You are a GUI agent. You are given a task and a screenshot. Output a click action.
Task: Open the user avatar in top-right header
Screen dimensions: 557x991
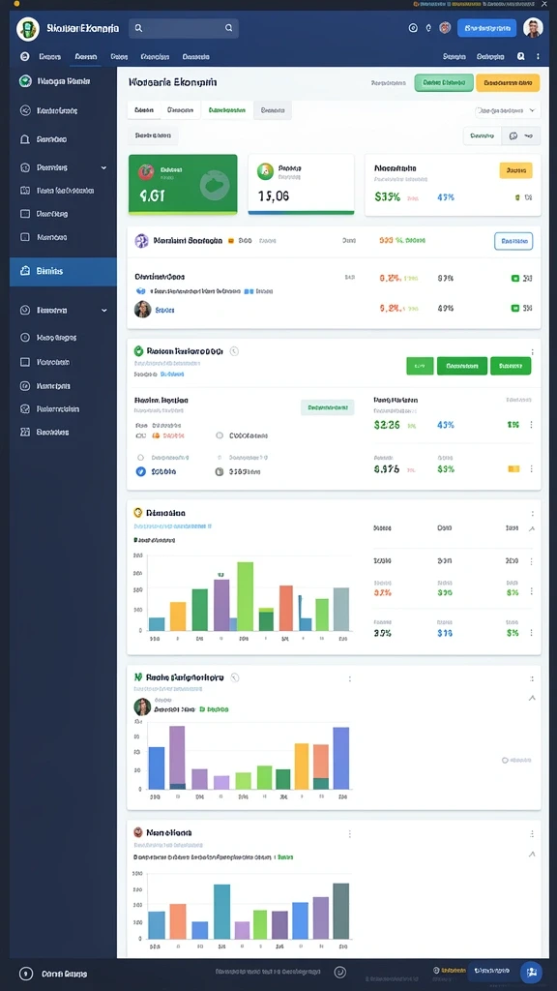[x=533, y=28]
